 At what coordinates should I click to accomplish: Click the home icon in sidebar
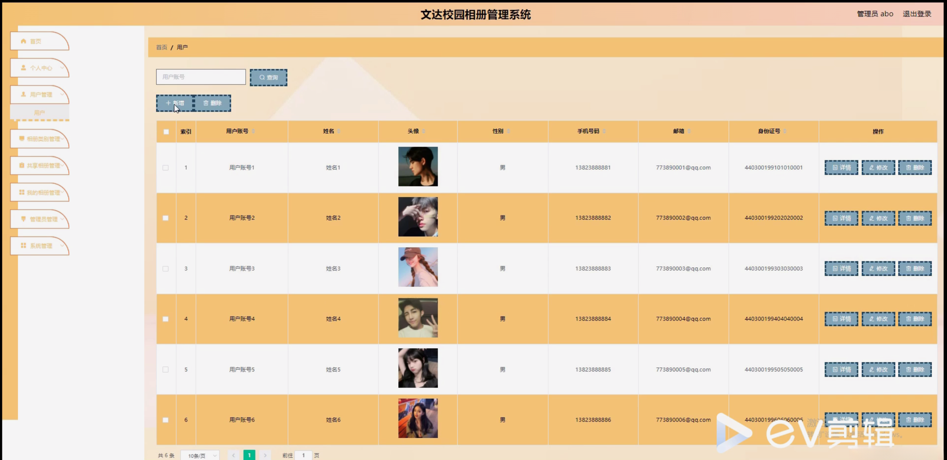tap(24, 41)
